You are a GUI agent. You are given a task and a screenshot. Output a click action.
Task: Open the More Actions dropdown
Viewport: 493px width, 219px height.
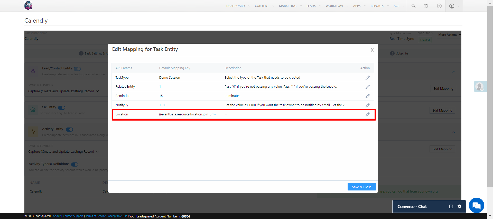(x=449, y=35)
